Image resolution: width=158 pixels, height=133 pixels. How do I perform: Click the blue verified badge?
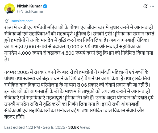click(45, 6)
